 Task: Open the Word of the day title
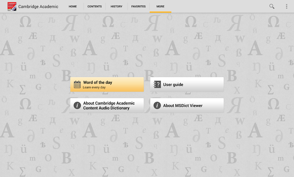click(x=98, y=82)
